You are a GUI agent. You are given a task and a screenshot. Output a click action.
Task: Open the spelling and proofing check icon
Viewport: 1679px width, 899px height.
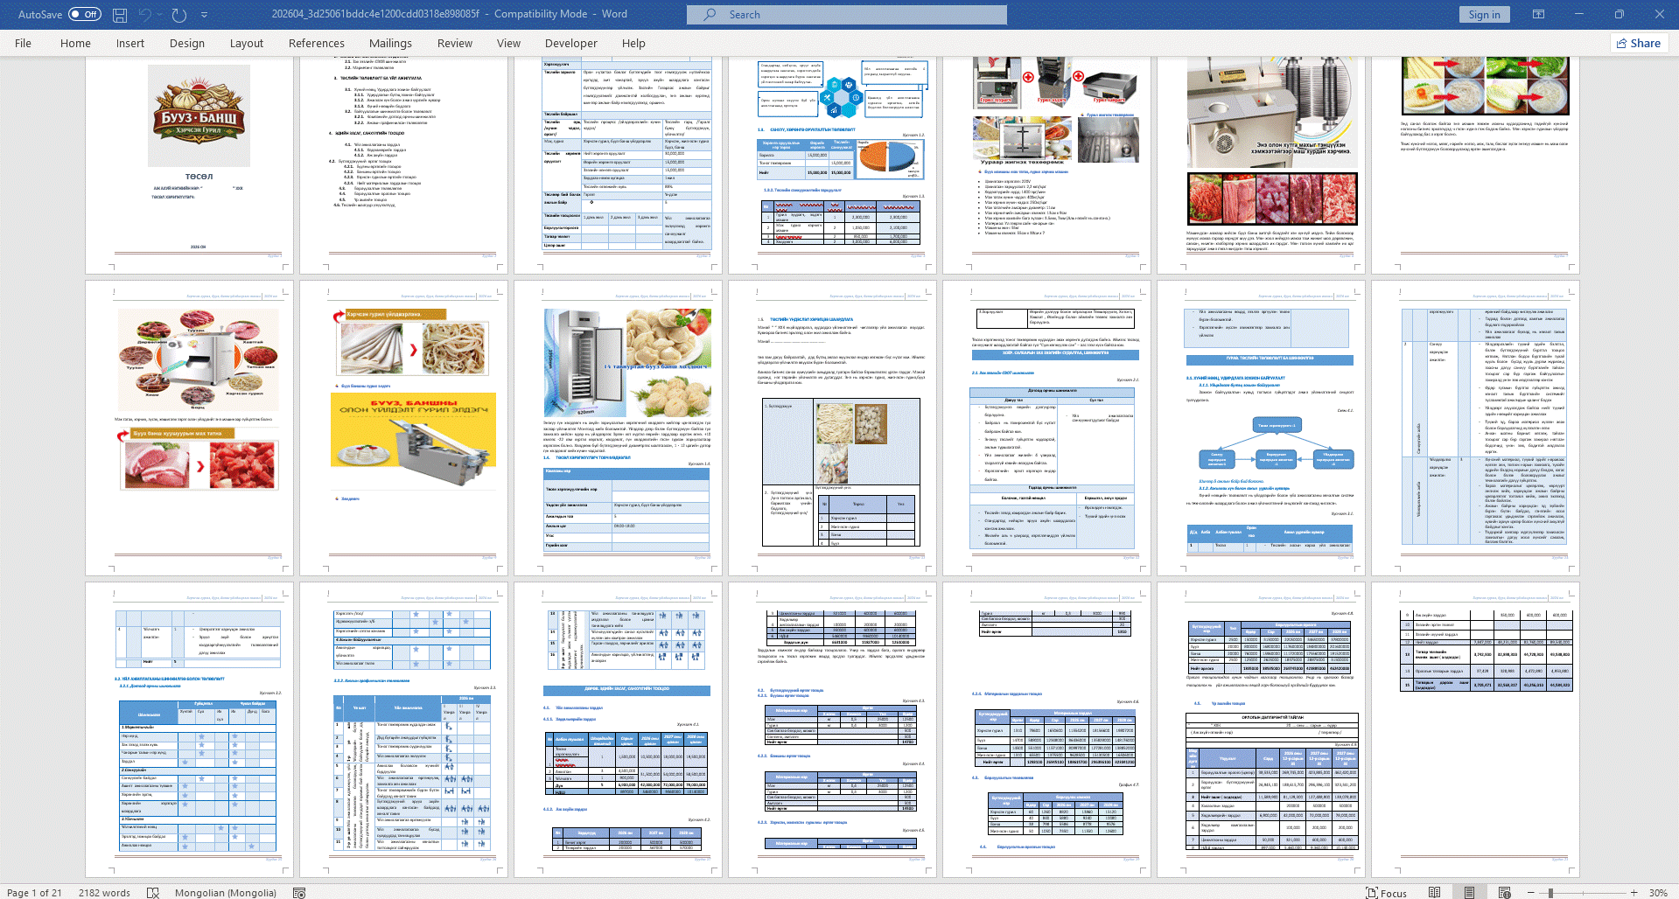click(153, 892)
